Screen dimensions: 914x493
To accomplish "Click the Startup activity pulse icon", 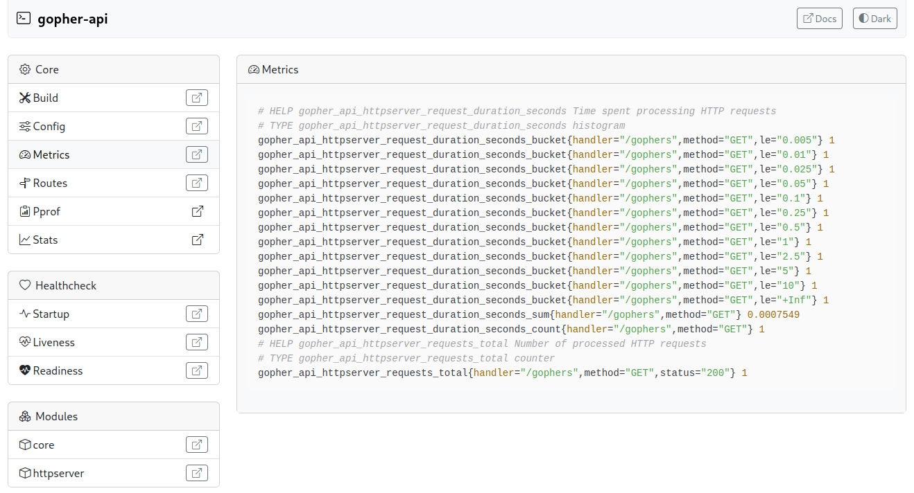I will tap(25, 314).
